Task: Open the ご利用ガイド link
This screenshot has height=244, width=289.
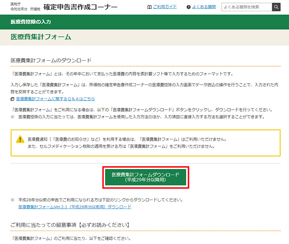Action: 165,7
